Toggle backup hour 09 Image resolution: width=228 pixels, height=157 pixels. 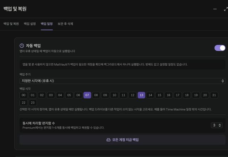coord(105,95)
